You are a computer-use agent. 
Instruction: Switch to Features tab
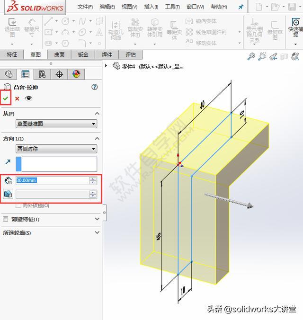[12, 54]
